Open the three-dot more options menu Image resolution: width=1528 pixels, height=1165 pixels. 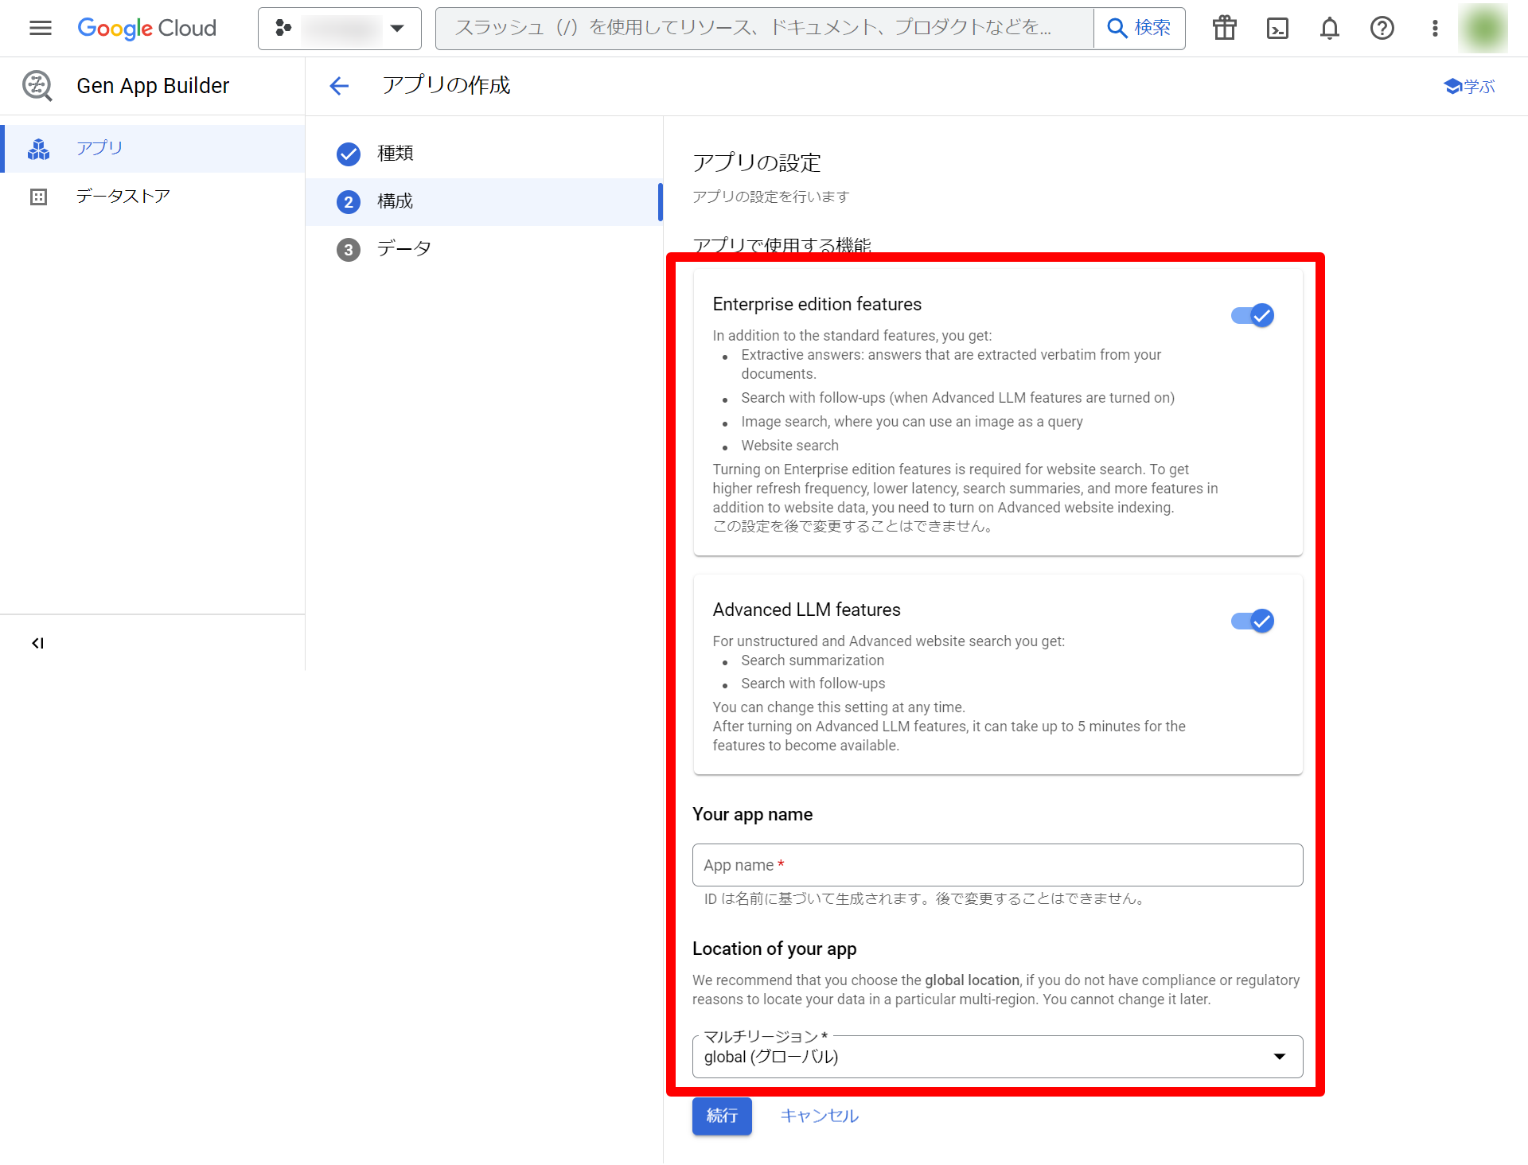click(1434, 29)
